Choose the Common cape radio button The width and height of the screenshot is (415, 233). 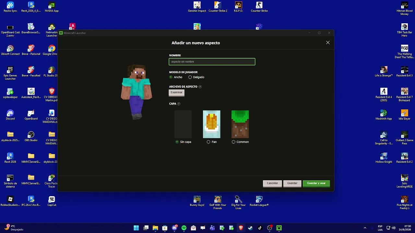(x=233, y=142)
